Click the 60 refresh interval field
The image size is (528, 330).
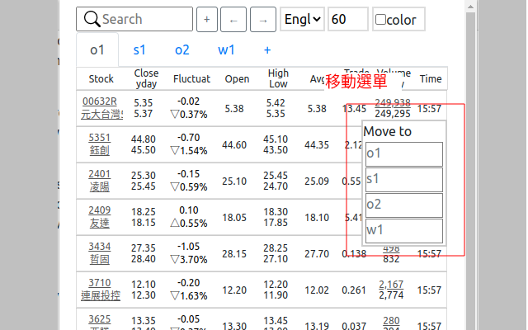tap(348, 19)
